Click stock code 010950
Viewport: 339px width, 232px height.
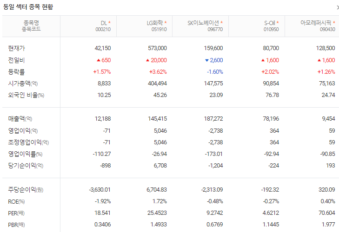tap(271, 29)
